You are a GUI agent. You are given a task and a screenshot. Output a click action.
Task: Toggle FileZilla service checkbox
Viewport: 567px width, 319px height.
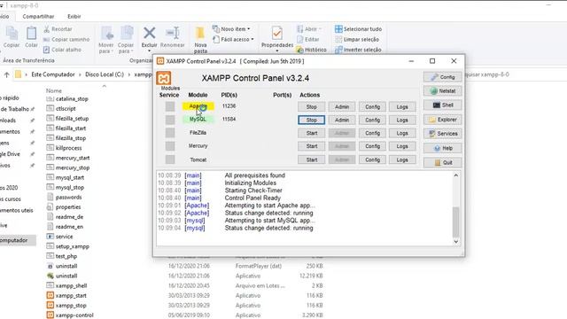pos(170,133)
